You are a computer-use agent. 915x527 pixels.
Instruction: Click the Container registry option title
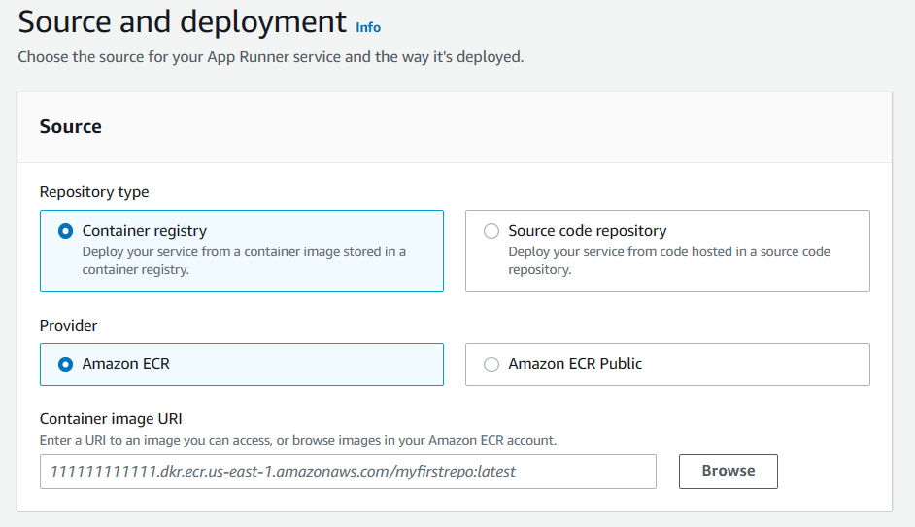tap(145, 231)
